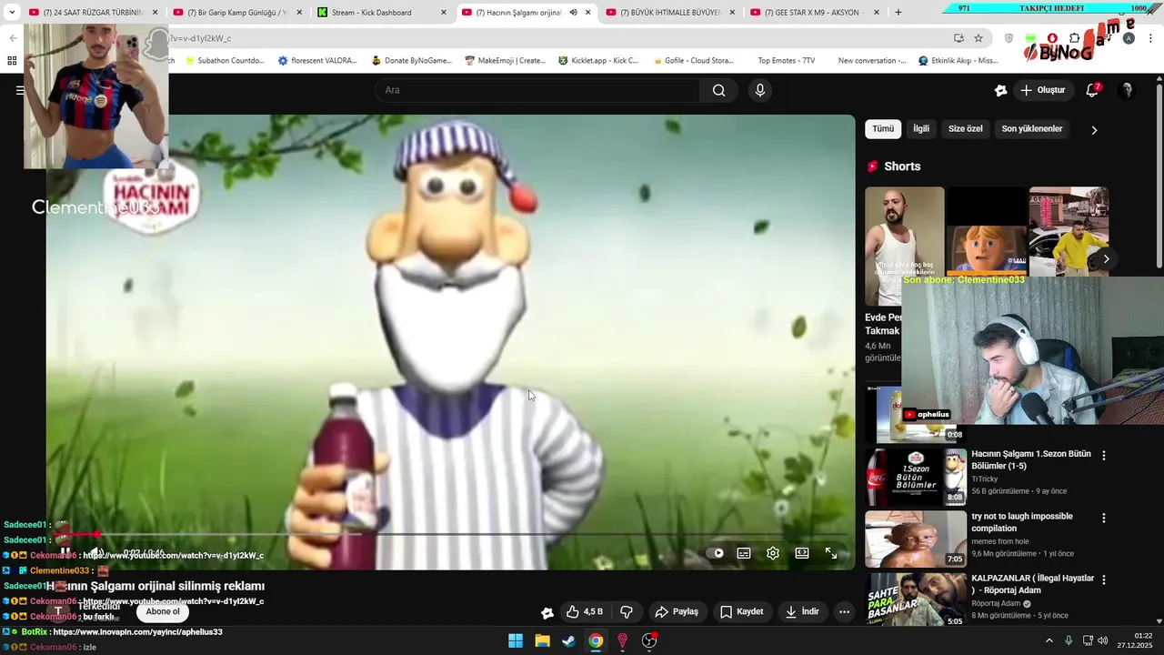1164x655 pixels.
Task: Open the three-dot more actions under the video
Action: pyautogui.click(x=844, y=611)
